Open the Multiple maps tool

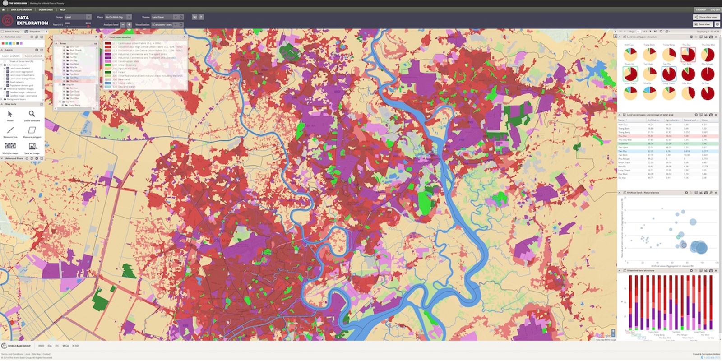tap(10, 148)
